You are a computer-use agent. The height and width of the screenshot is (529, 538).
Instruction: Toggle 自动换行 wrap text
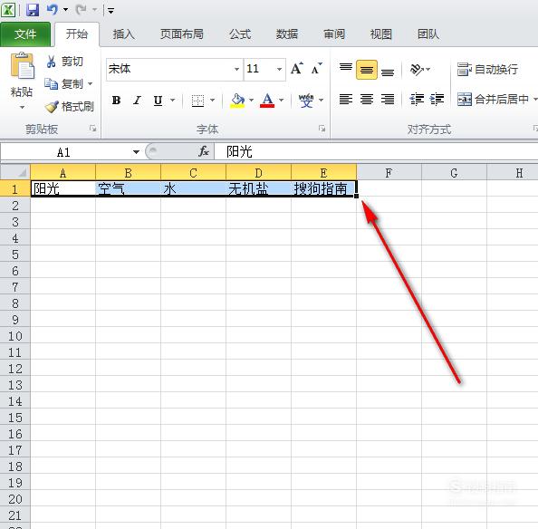pos(487,70)
